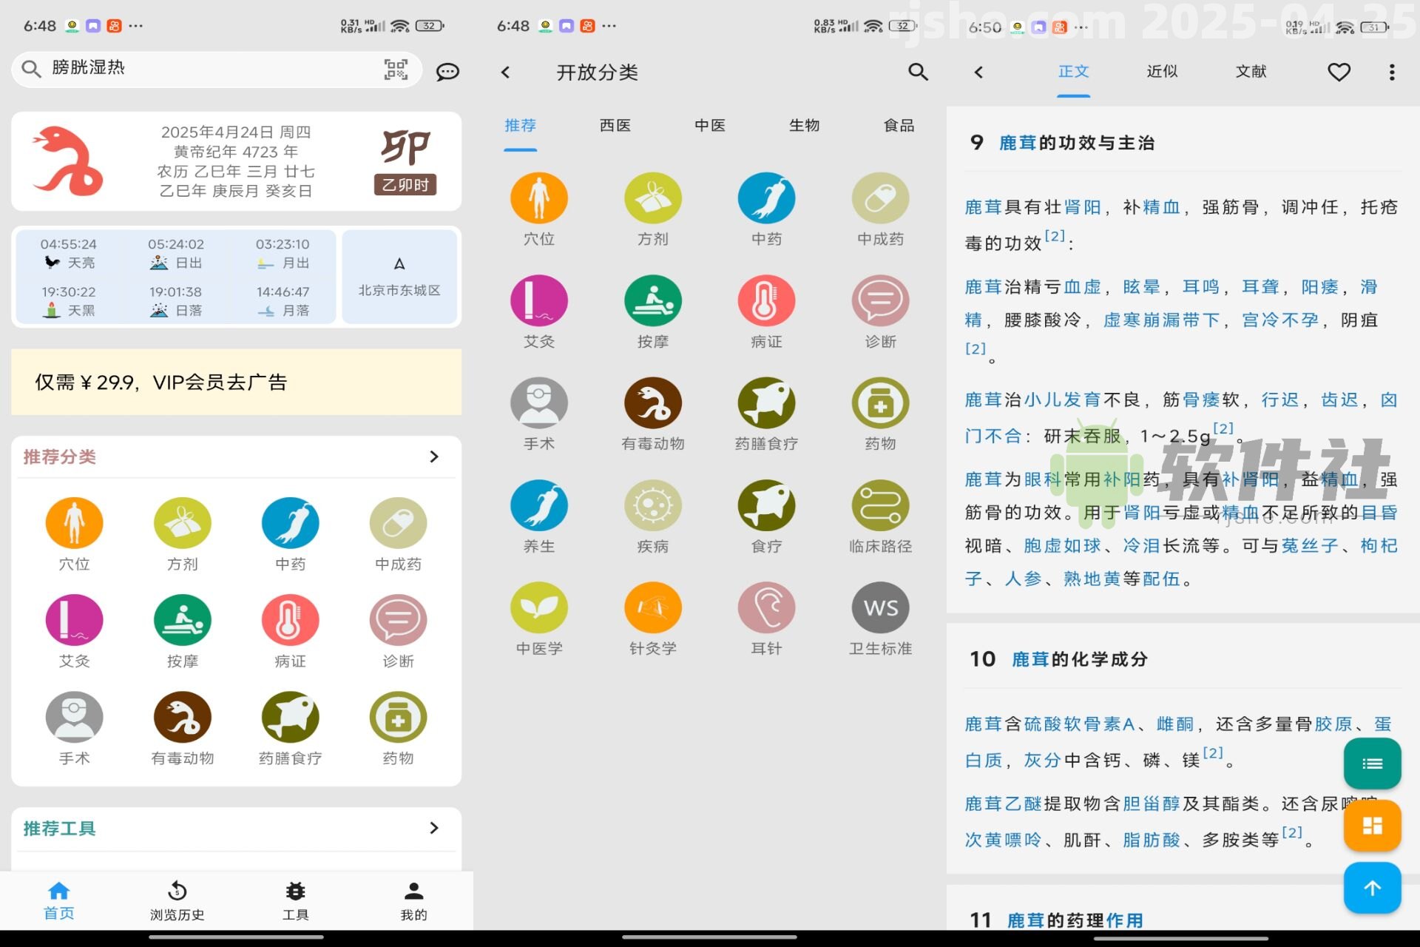Favorite the 鹿茸 article with heart icon
1420x947 pixels.
tap(1339, 72)
